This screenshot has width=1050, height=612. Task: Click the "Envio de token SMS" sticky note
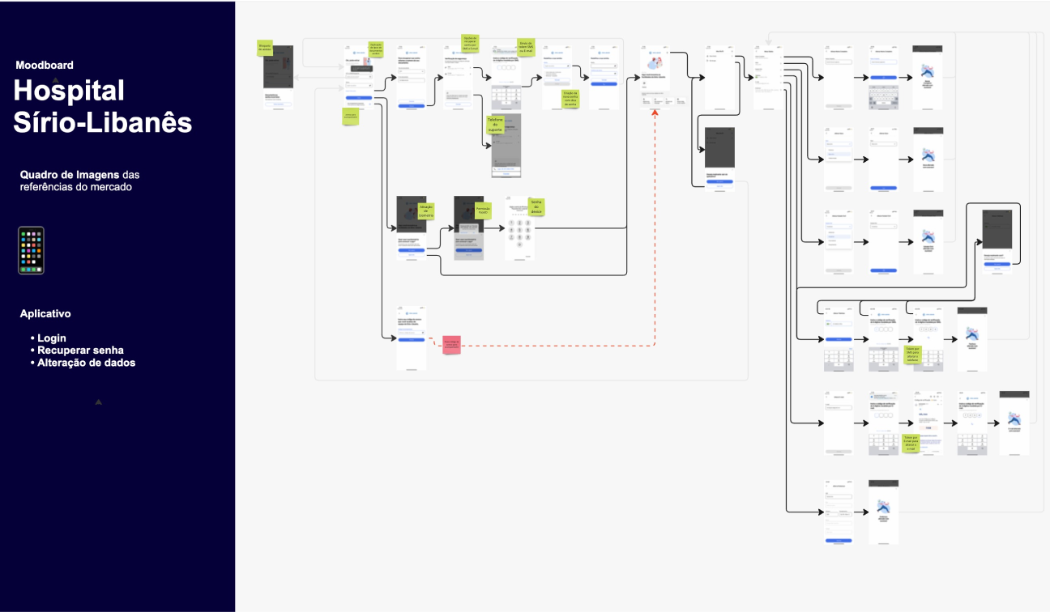coord(526,48)
